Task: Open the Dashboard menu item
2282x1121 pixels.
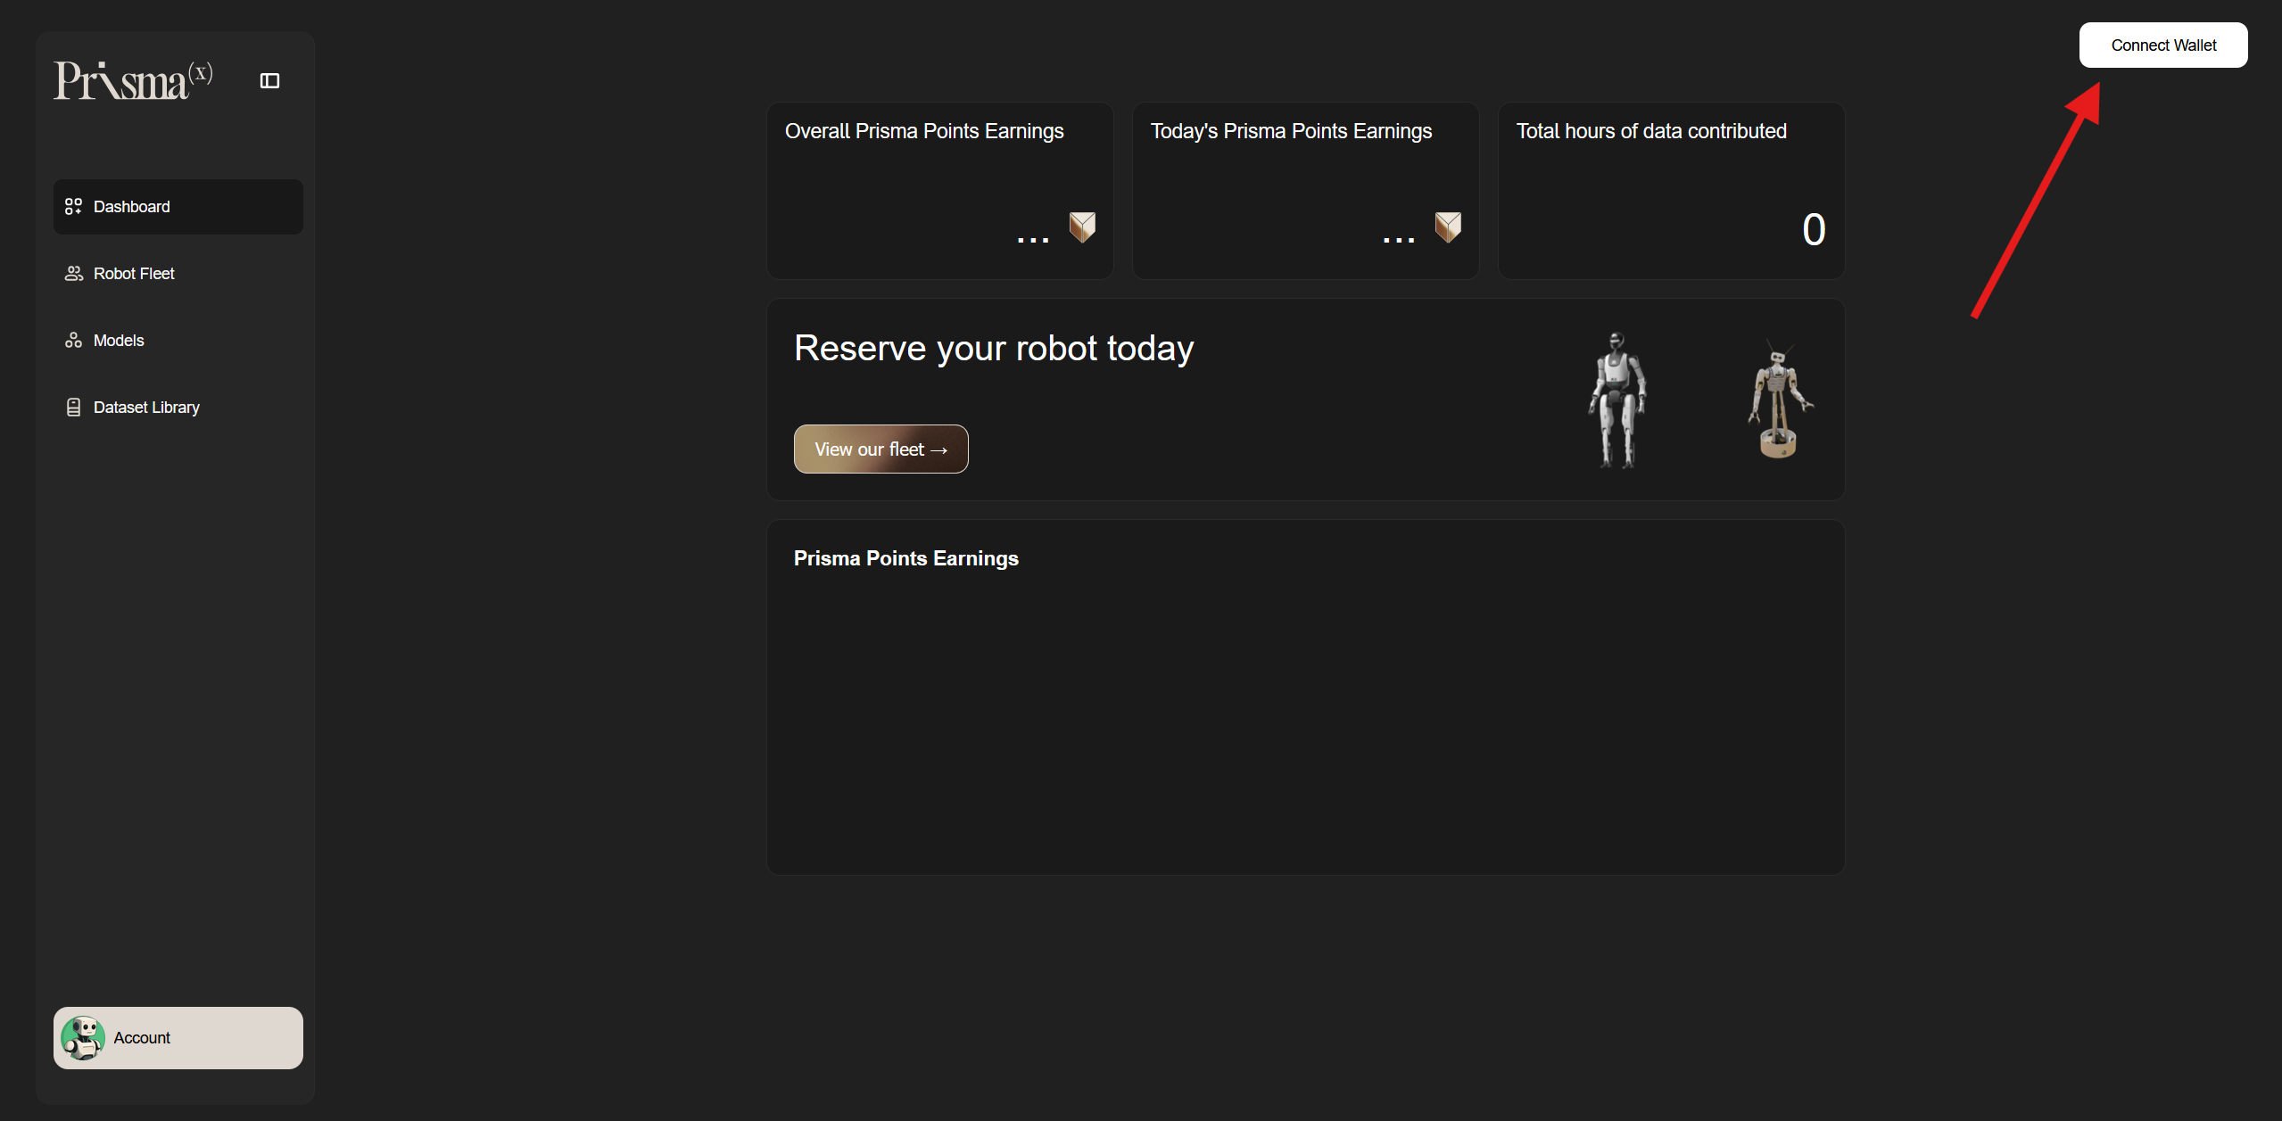Action: (178, 207)
